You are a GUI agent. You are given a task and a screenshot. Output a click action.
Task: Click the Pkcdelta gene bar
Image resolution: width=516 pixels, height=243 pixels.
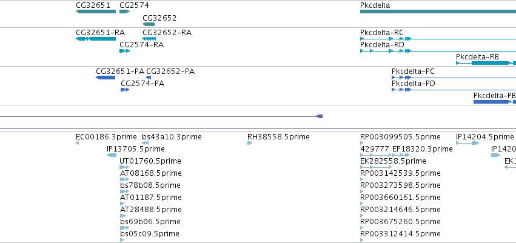pos(438,12)
